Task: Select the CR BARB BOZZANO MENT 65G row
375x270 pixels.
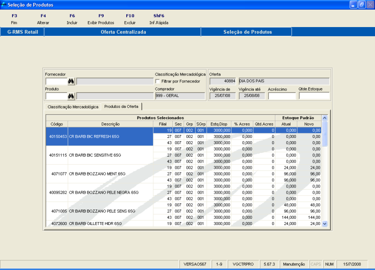Action: click(97, 174)
